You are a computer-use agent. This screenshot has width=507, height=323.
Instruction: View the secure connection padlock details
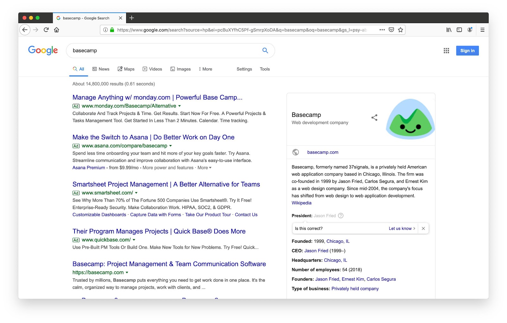point(112,30)
